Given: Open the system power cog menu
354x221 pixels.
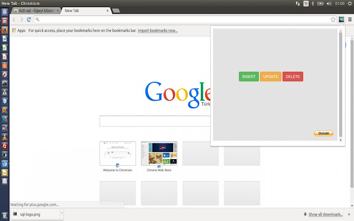Looking at the screenshot, I should (x=350, y=3).
